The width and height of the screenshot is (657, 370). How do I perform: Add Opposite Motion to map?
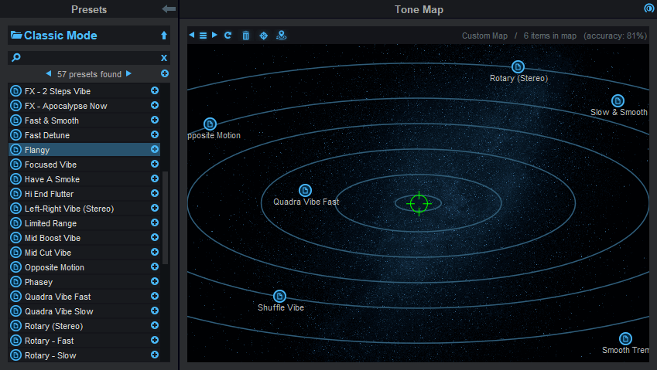click(155, 266)
